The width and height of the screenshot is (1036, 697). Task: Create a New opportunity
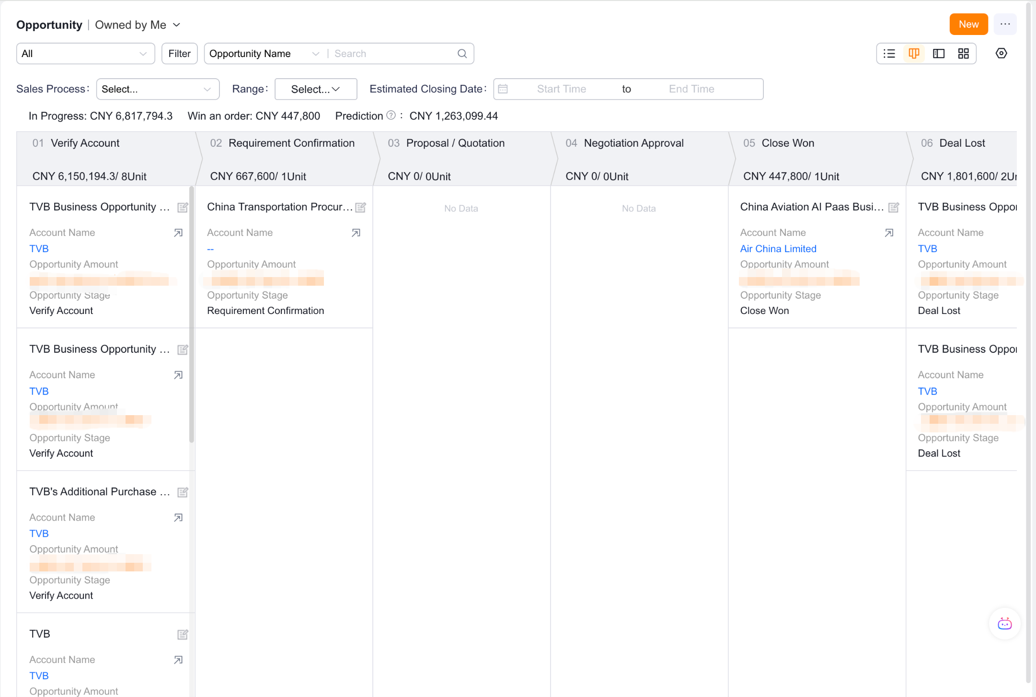click(968, 24)
